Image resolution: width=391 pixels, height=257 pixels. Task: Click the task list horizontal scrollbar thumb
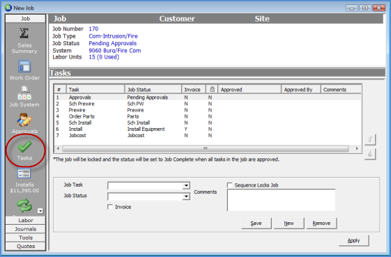(206, 148)
